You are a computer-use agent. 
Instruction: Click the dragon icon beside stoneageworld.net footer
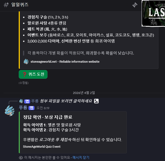click(x=26, y=62)
